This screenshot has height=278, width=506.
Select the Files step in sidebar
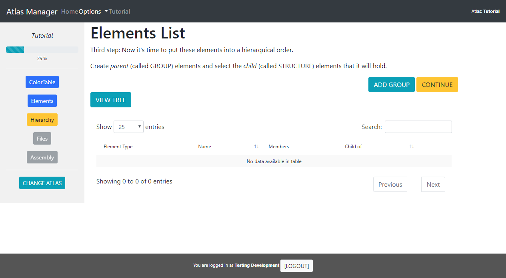[42, 139]
